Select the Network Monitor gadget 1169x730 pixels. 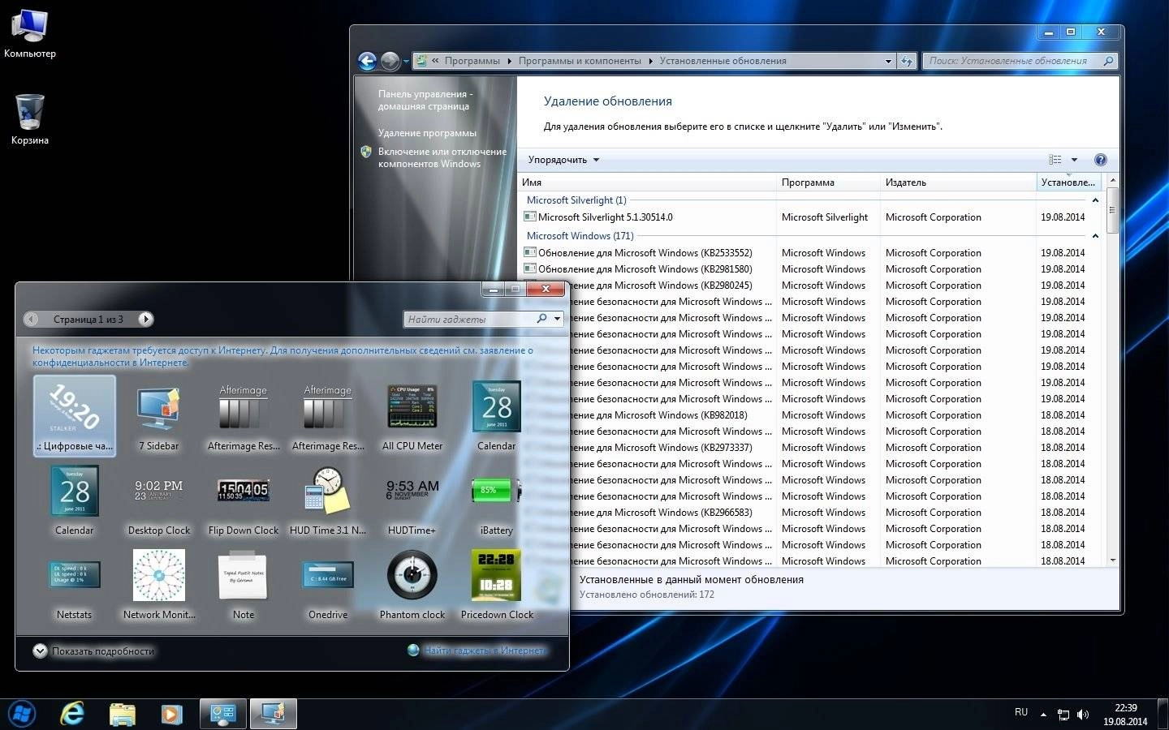158,585
